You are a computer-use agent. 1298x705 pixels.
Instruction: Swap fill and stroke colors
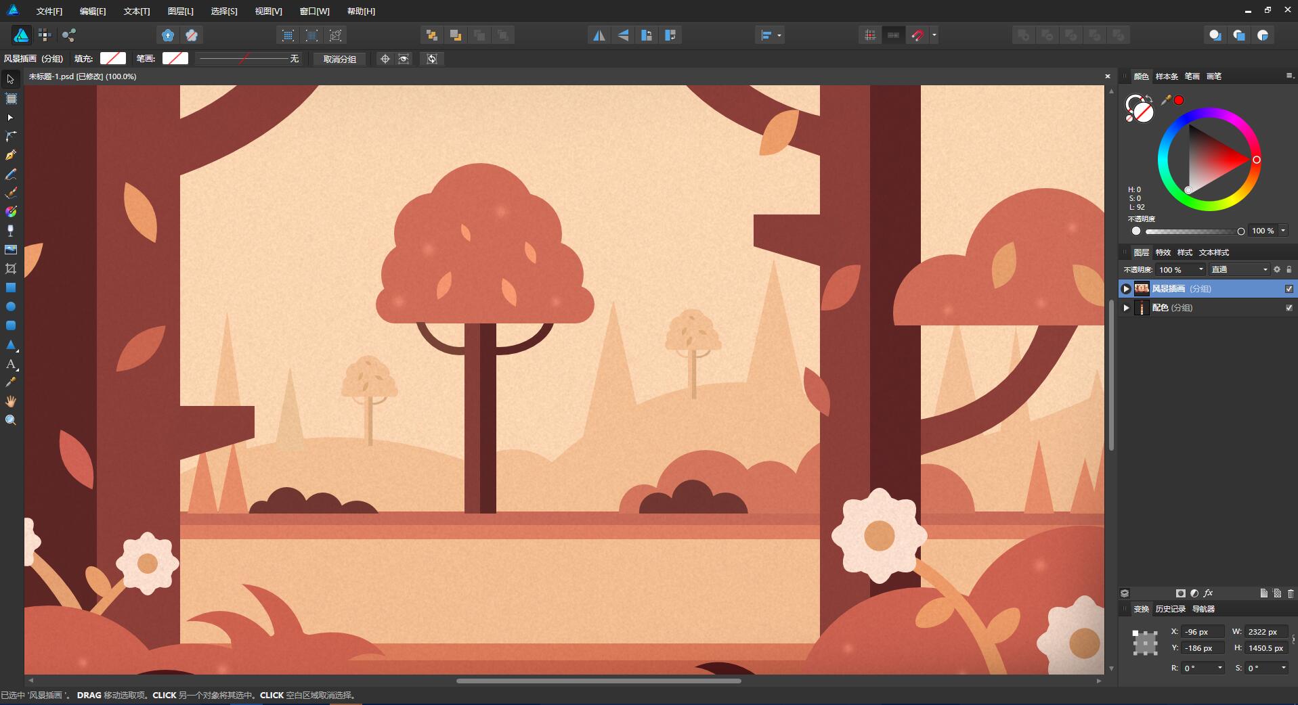click(1148, 99)
